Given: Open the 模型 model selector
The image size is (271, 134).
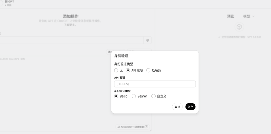Looking at the screenshot, I should (249, 16).
